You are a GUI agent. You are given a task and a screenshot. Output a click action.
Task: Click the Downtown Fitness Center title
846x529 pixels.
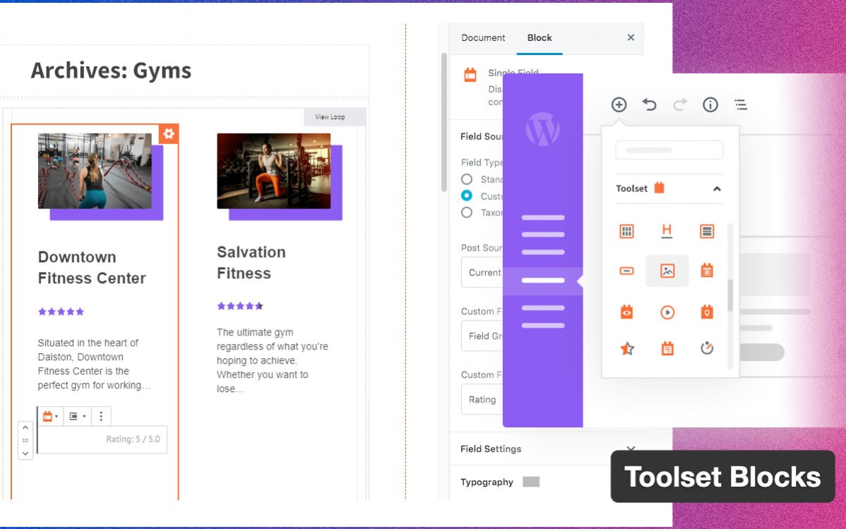[92, 267]
